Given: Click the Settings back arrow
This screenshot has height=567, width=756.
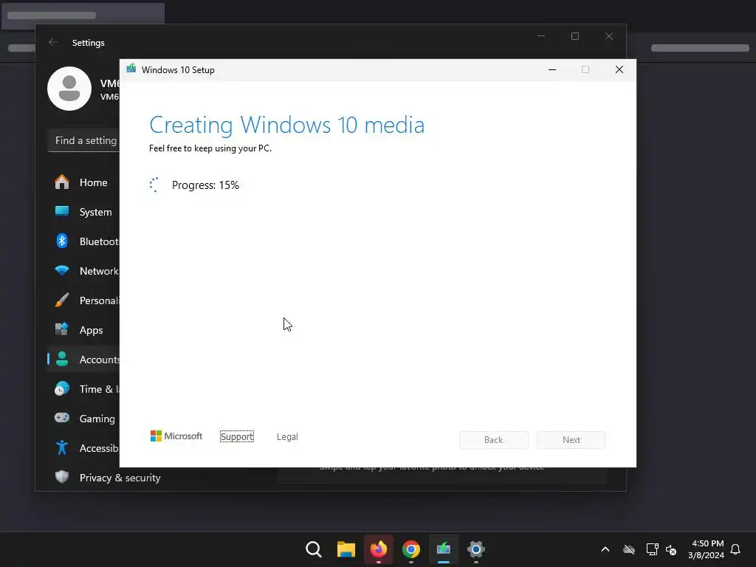Looking at the screenshot, I should (53, 42).
